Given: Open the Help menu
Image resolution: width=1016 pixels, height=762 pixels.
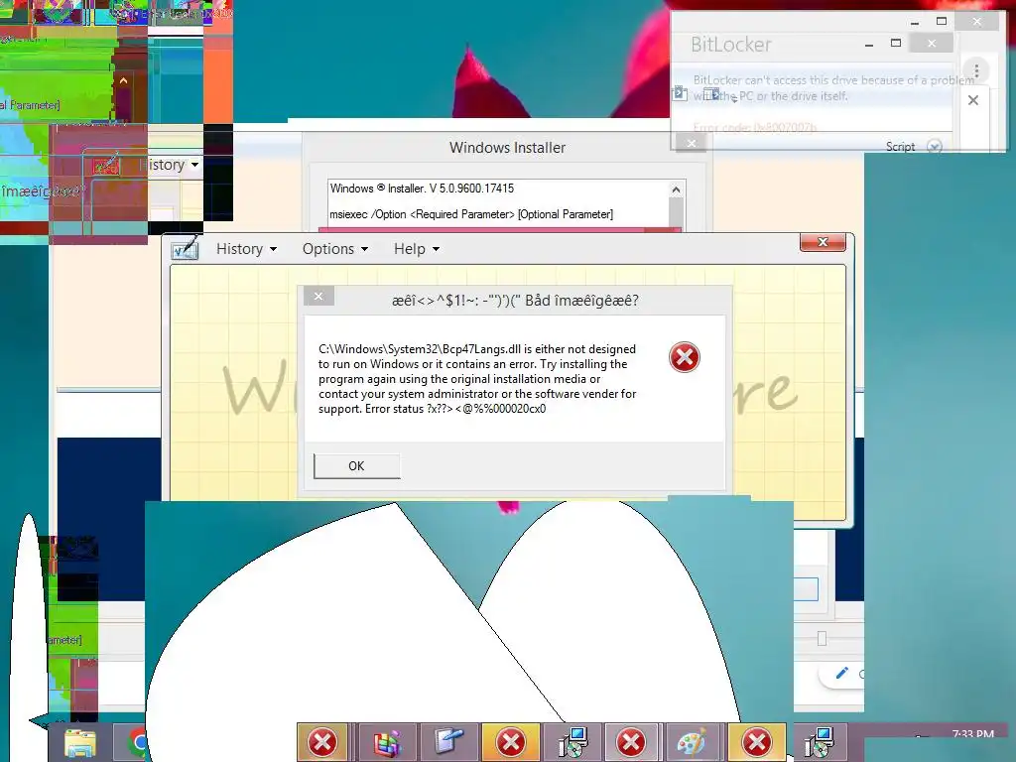Looking at the screenshot, I should point(417,249).
